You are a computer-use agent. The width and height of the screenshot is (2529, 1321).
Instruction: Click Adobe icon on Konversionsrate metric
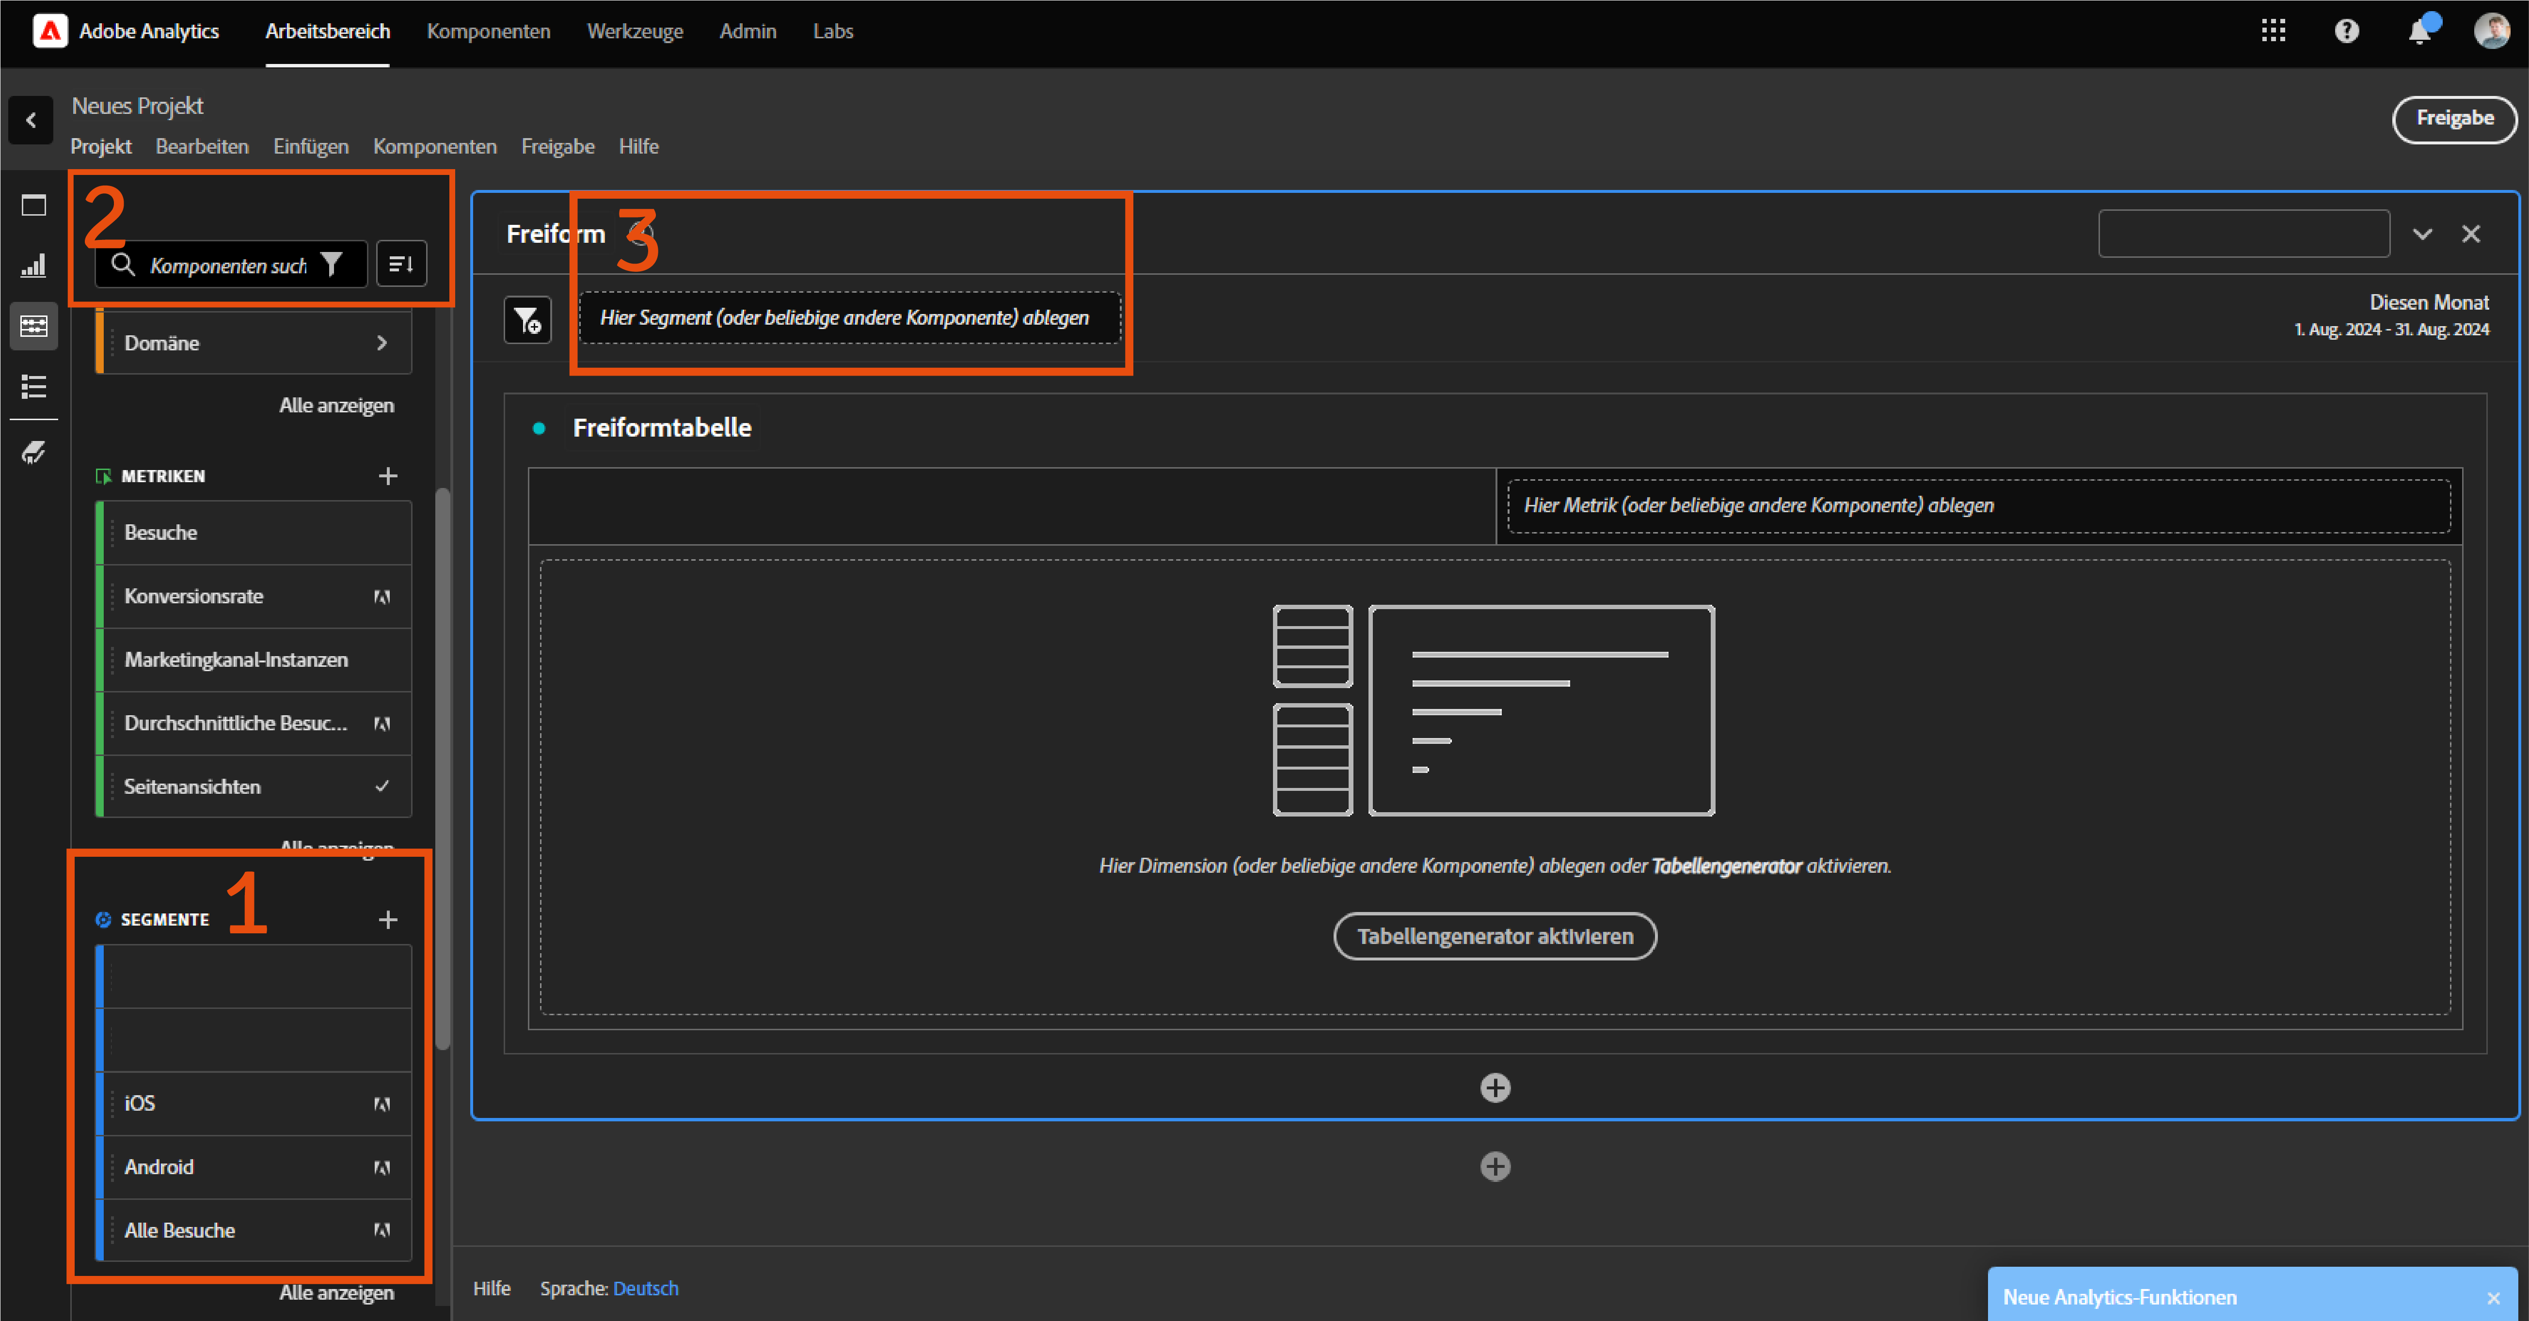382,597
